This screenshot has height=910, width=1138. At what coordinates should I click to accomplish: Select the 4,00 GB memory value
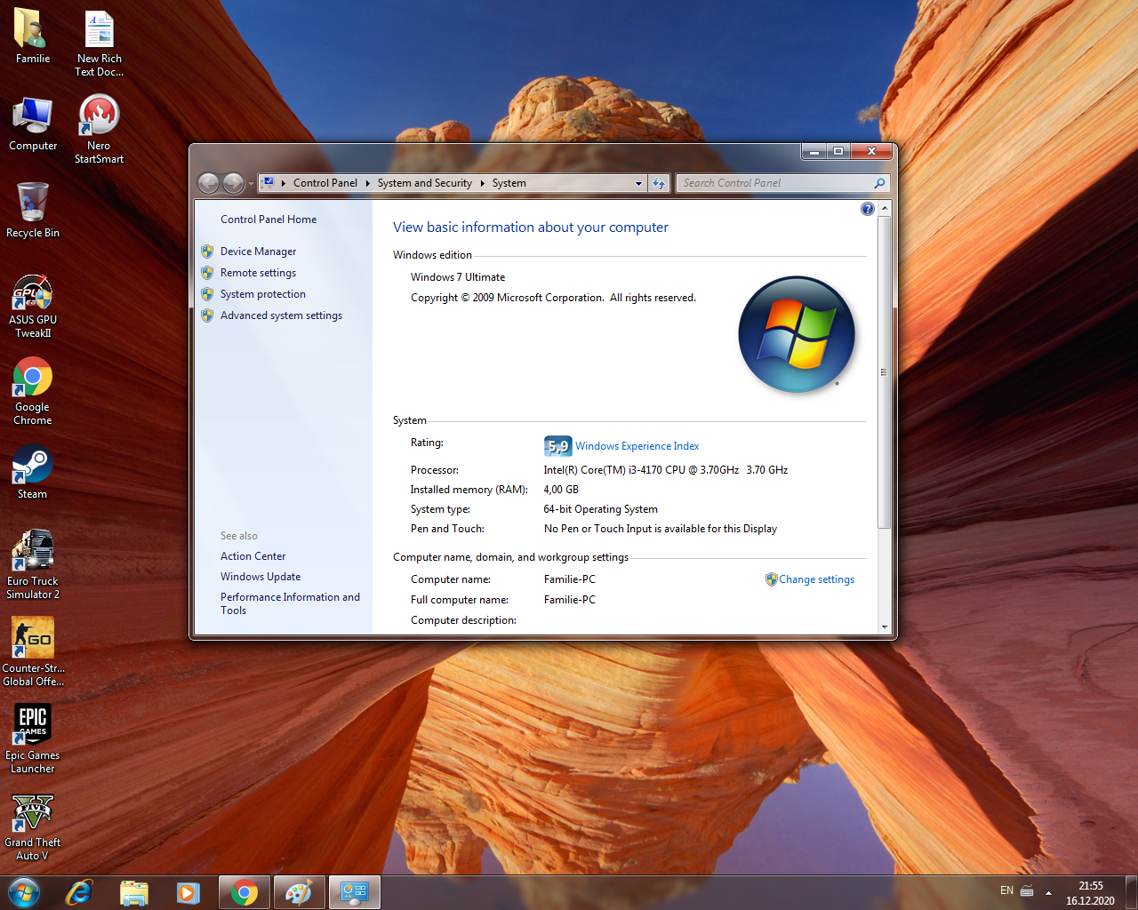point(561,490)
